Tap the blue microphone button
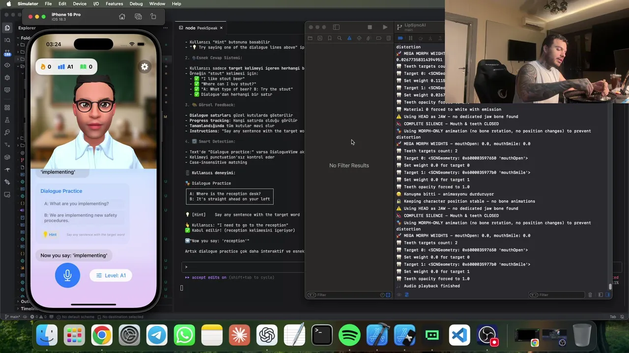Viewport: 629px width, 353px height. click(67, 275)
